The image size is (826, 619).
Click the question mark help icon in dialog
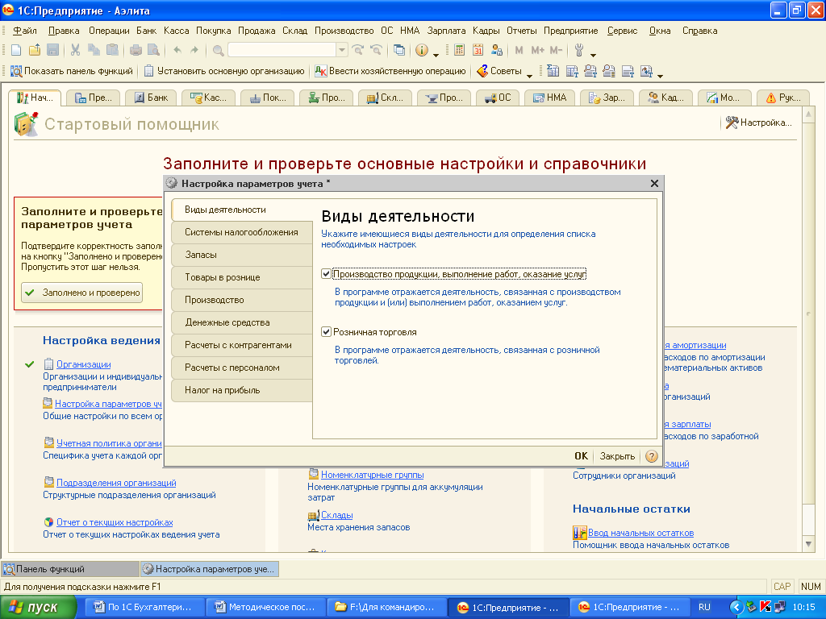pyautogui.click(x=652, y=456)
